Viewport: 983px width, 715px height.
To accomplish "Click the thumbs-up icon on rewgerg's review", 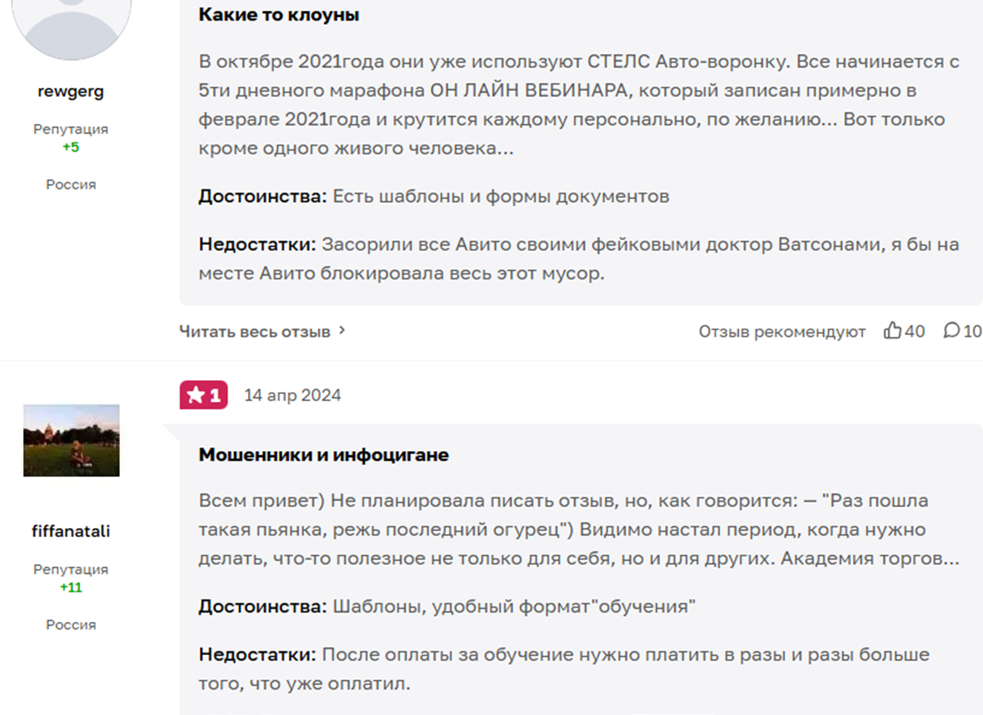I will point(892,331).
